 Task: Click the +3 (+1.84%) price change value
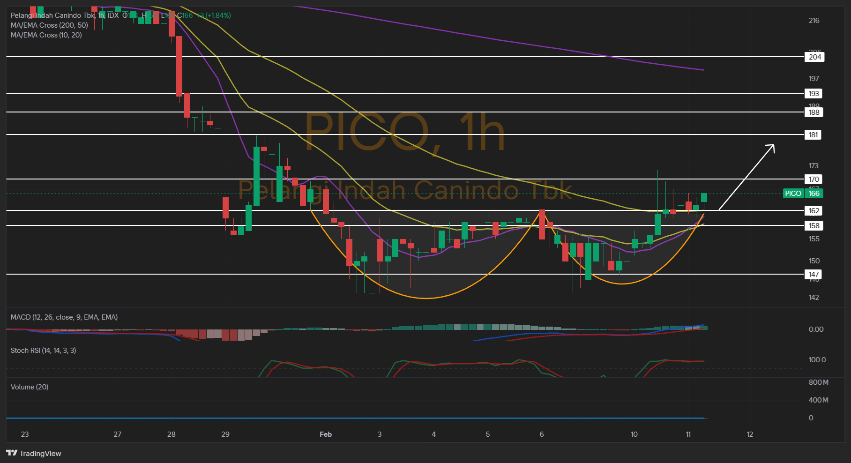214,15
